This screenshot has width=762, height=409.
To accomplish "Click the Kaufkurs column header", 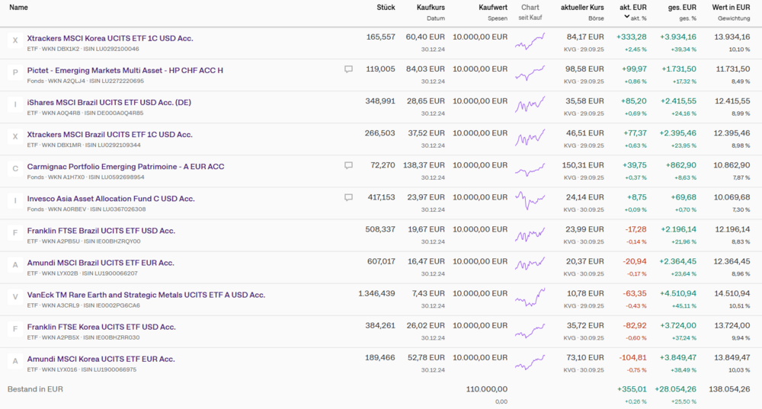I will (431, 7).
